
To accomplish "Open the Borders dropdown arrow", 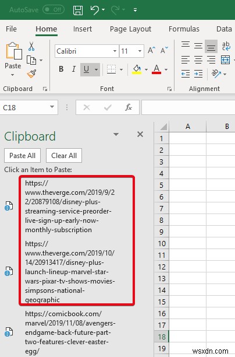I will click(121, 69).
